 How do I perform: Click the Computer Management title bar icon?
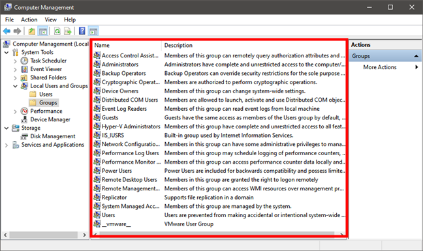(x=8, y=7)
